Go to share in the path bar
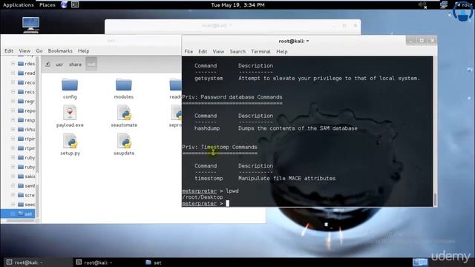The width and height of the screenshot is (475, 267). point(75,65)
